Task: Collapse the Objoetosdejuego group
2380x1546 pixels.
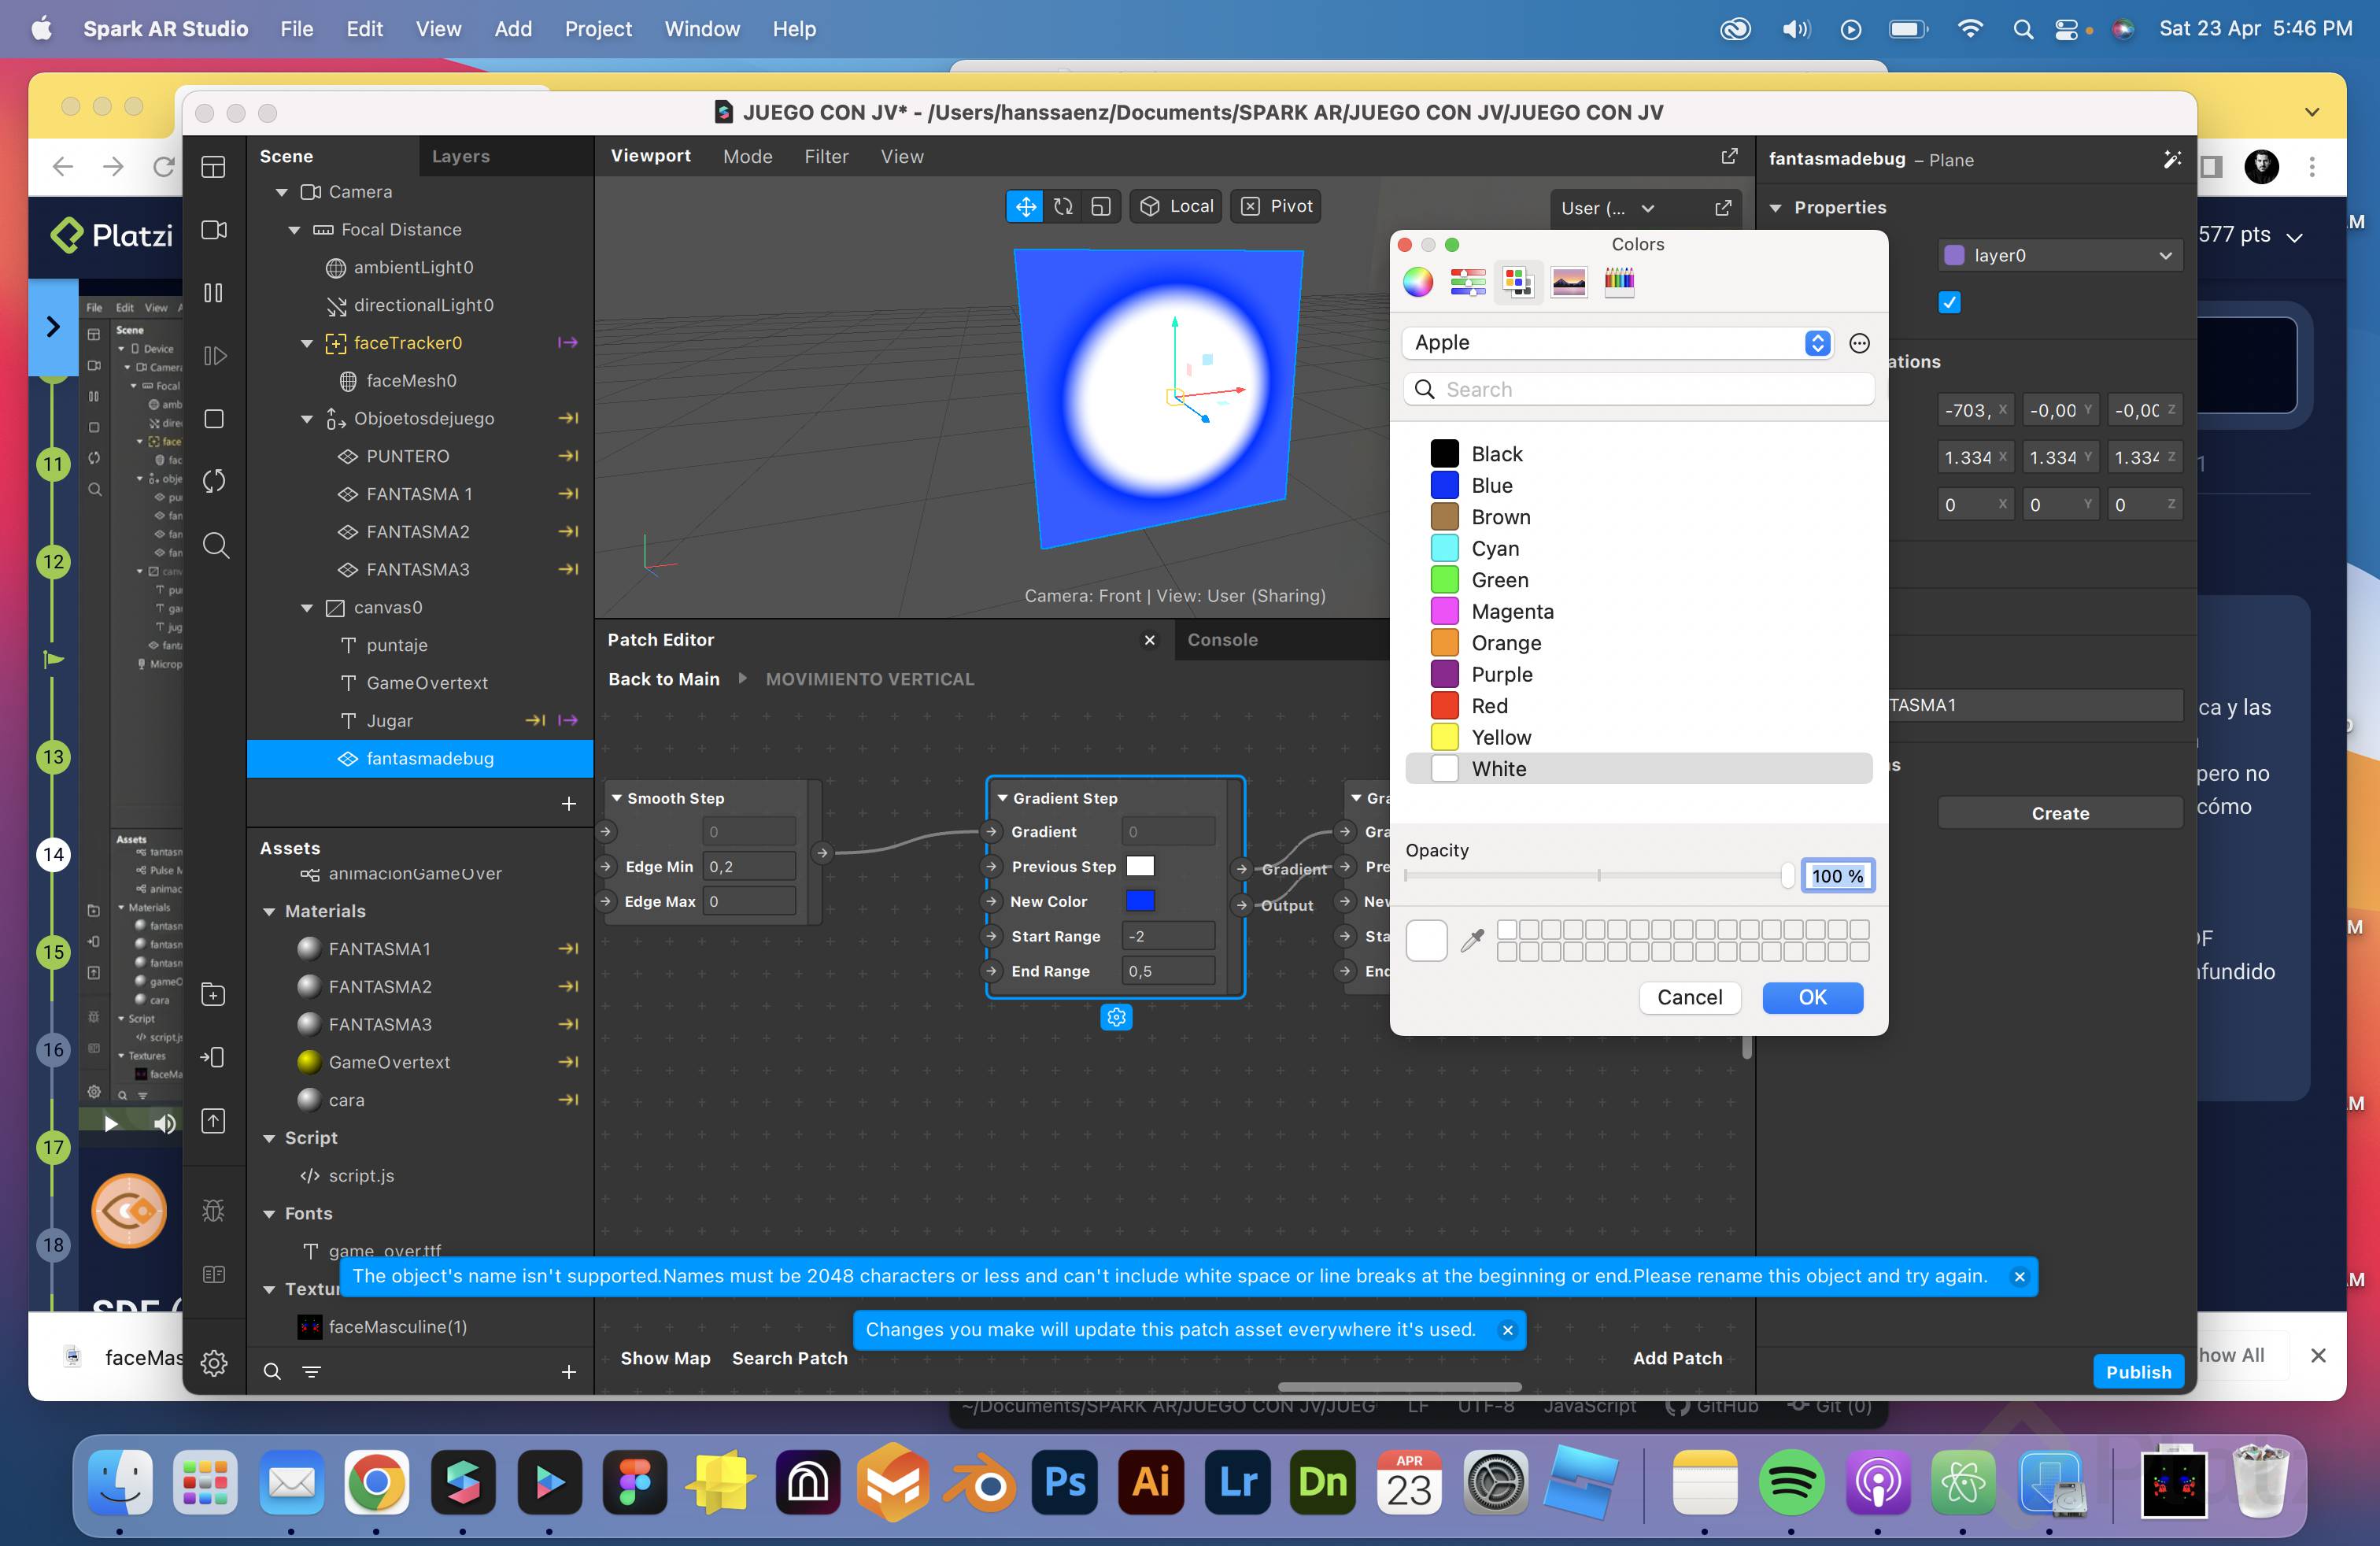Action: pyautogui.click(x=307, y=419)
